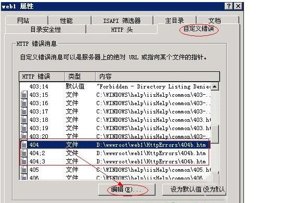The width and height of the screenshot is (284, 203).
Task: Select the 自定义错误 tab
Action: tap(199, 29)
